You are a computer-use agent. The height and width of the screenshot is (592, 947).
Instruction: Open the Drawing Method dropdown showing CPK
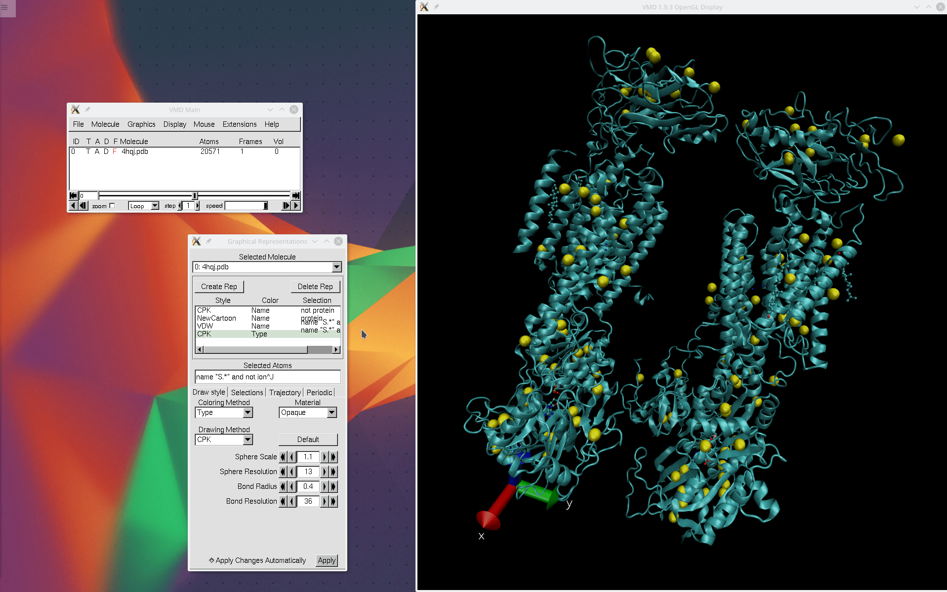pos(247,439)
